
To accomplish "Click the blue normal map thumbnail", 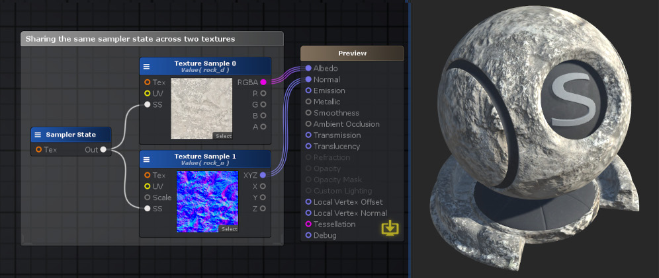I will [x=207, y=198].
